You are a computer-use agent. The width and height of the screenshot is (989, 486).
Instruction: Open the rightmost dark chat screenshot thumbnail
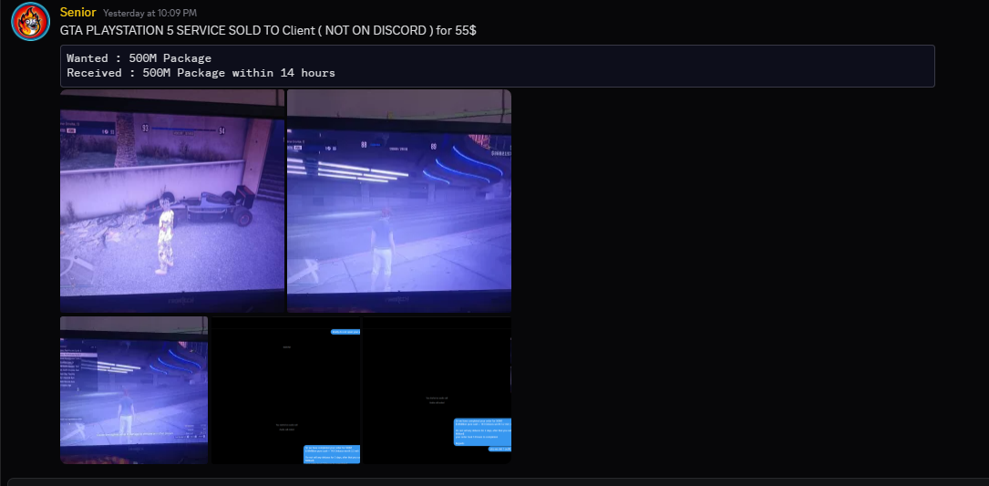click(438, 389)
